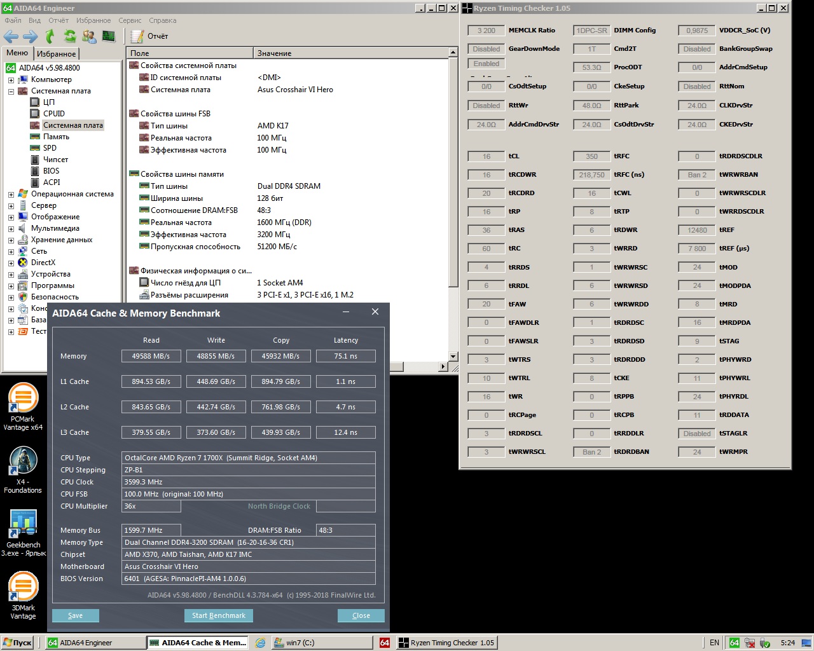The height and width of the screenshot is (651, 814).
Task: Go forward with the blue right arrow in AIDA64
Action: [30, 36]
